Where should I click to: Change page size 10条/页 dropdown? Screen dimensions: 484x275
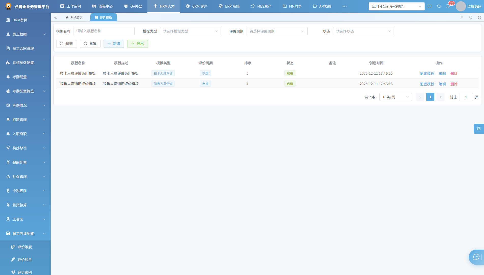click(396, 97)
